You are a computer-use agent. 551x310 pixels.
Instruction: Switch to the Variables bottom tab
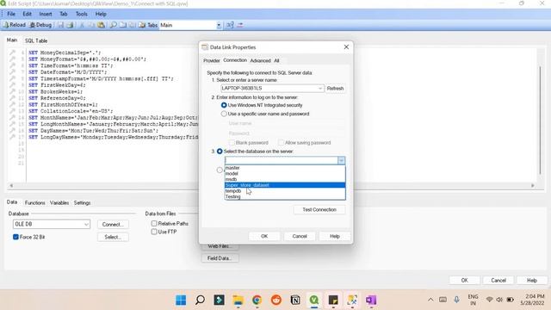[59, 203]
